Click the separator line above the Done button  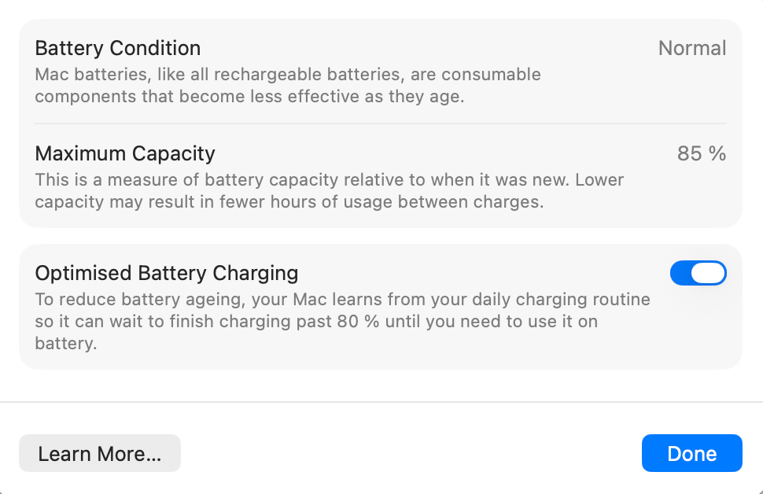(381, 402)
